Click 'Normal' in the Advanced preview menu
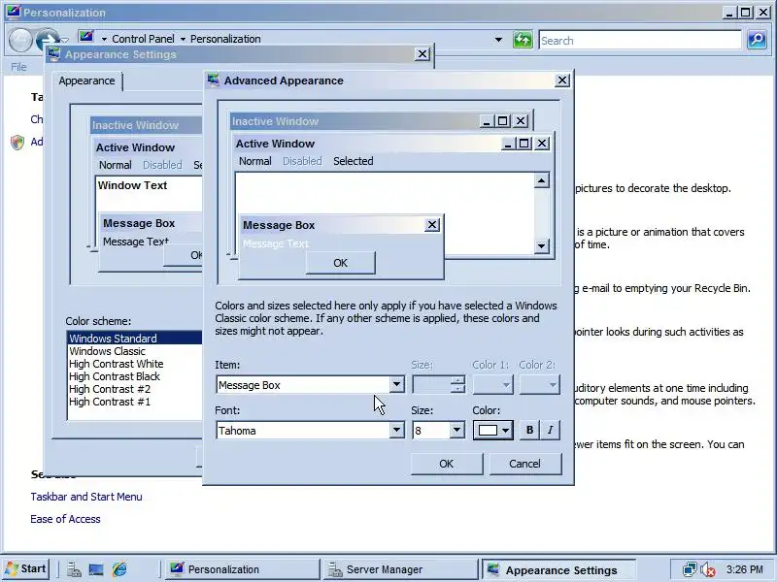The width and height of the screenshot is (777, 582). coord(255,161)
